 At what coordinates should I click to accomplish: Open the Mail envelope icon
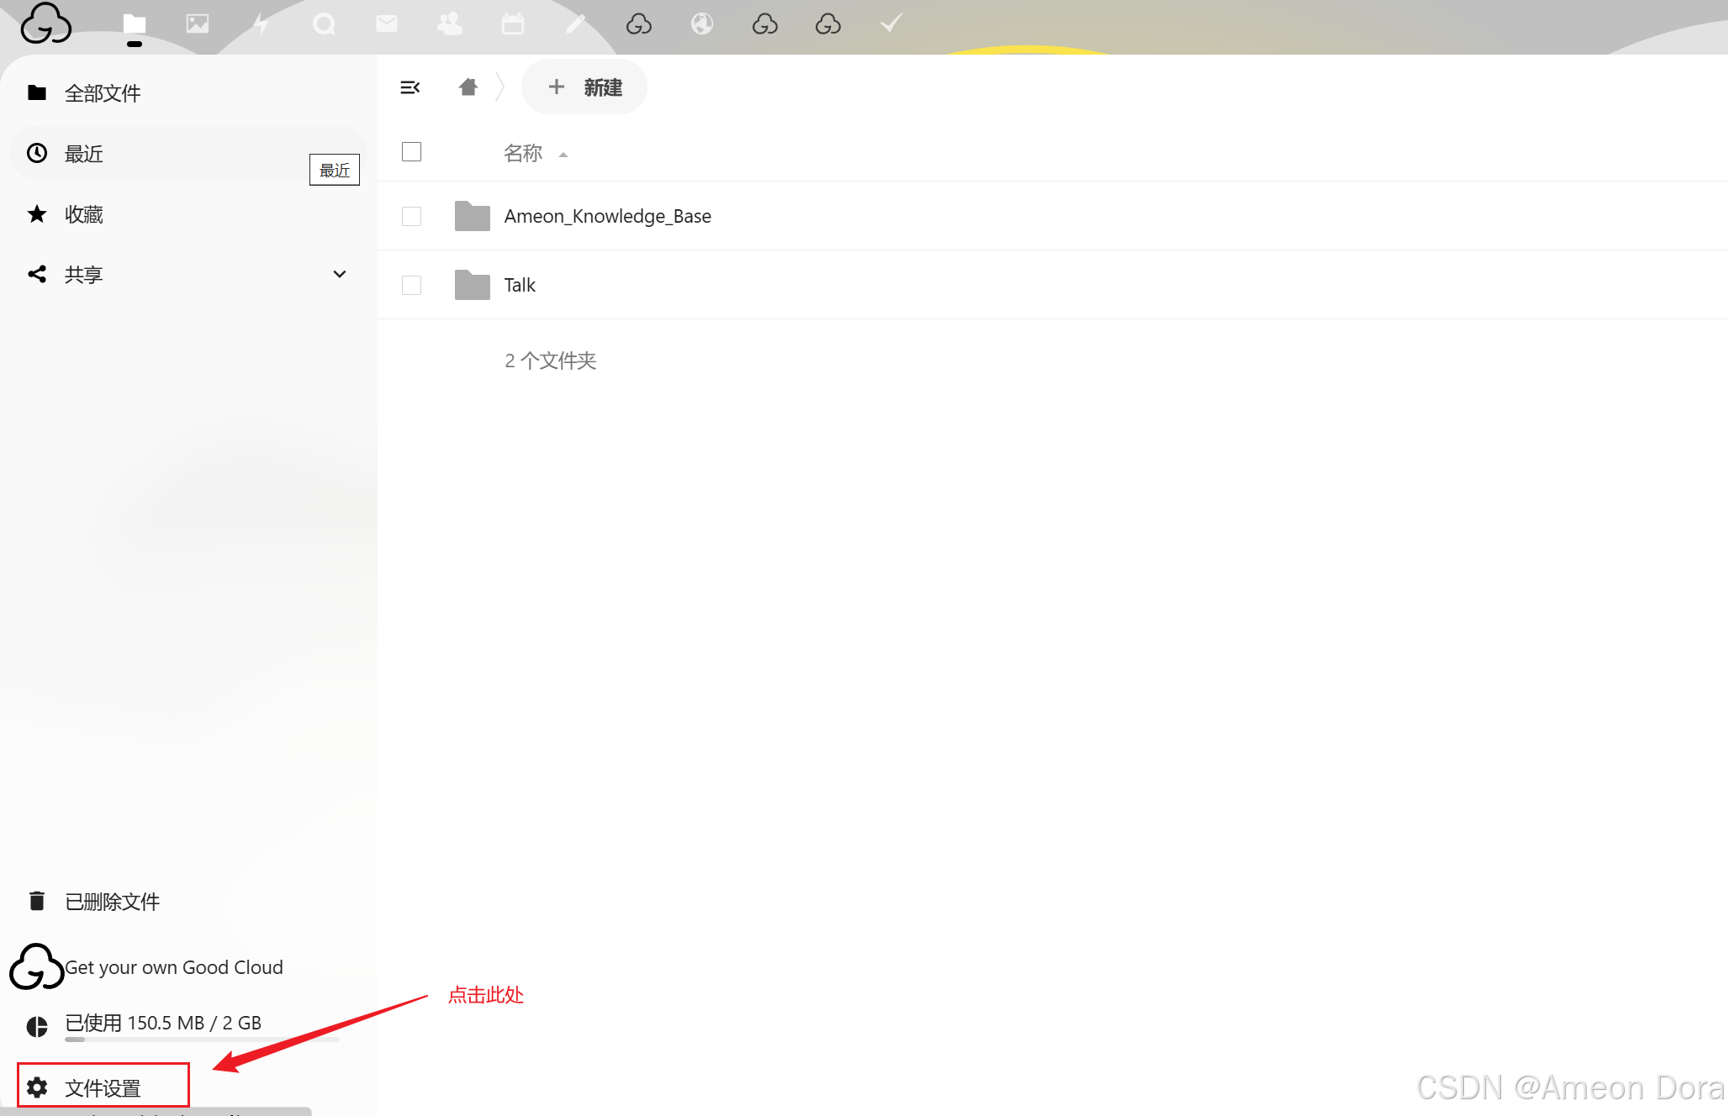tap(387, 24)
